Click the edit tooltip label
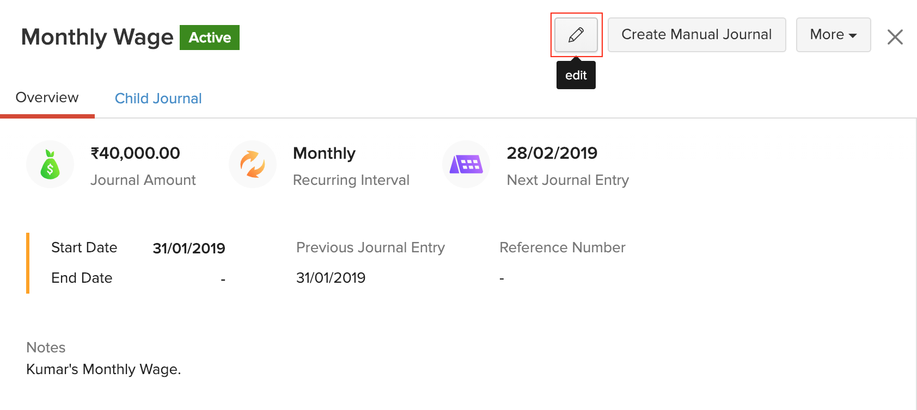Image resolution: width=917 pixels, height=410 pixels. coord(576,74)
